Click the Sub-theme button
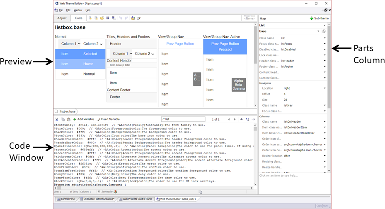Viewport: 385px width, 209px height. (x=319, y=18)
